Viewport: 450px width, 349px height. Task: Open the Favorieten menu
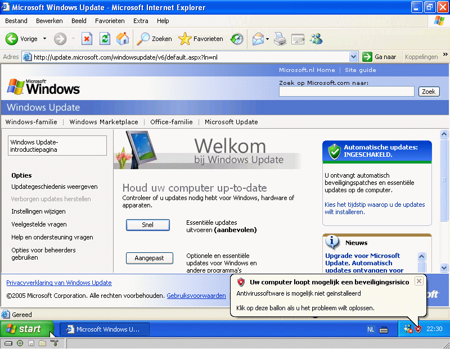pyautogui.click(x=110, y=21)
